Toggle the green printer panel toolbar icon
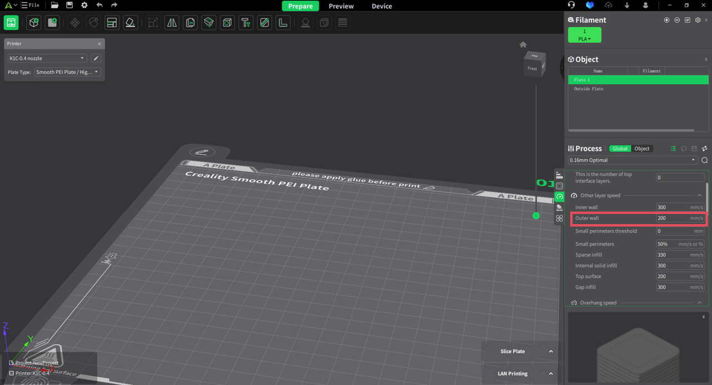Screen dimensions: 712x385 coord(11,23)
